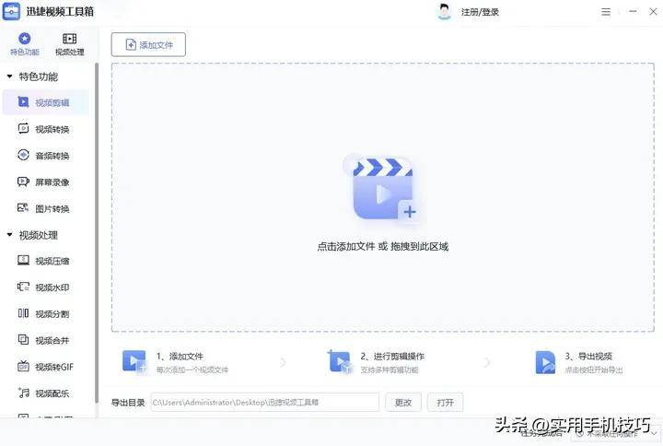Open the 视频转换 sidebar icon
663x446 pixels.
point(23,128)
